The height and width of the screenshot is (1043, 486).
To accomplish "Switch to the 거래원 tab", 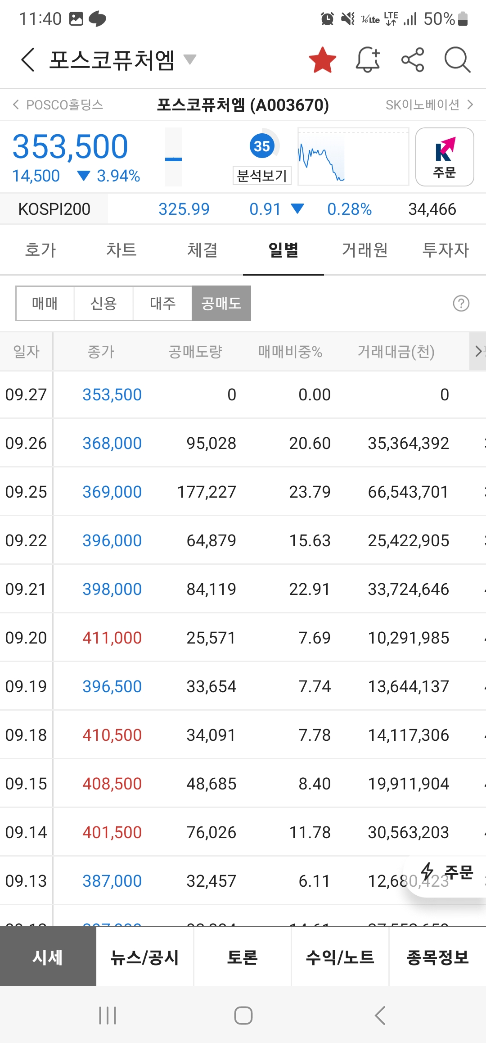I will tap(364, 249).
